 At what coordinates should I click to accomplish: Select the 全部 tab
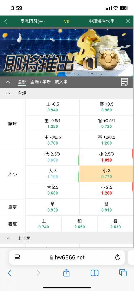coord(22,82)
